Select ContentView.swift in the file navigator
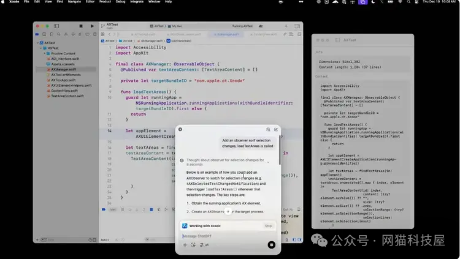 pyautogui.click(x=64, y=90)
